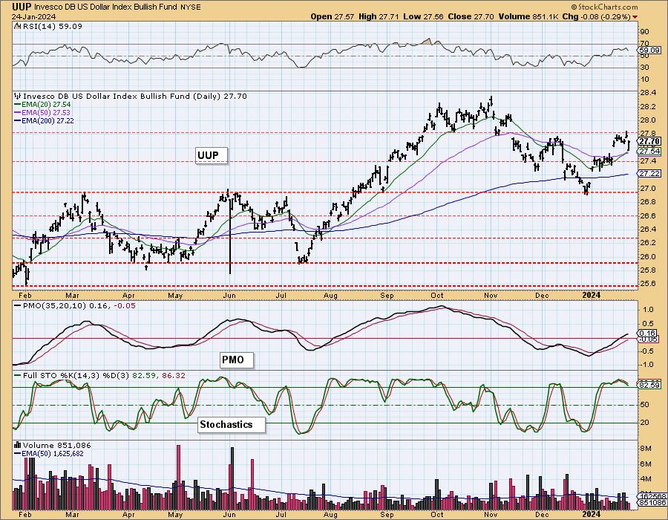668x520 pixels.
Task: Click the Stochastics annotation box
Action: pos(231,424)
